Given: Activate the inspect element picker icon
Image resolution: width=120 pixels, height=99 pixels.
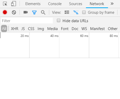Looking at the screenshot, I should [5, 4].
